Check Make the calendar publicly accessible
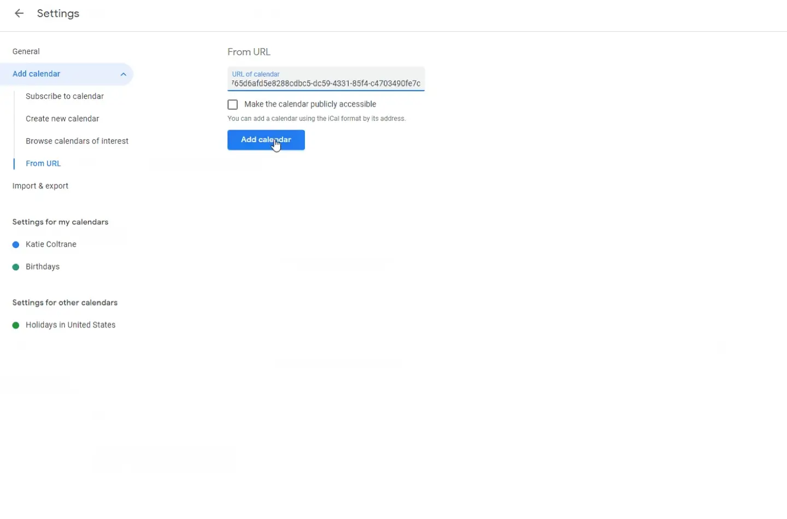 [233, 104]
